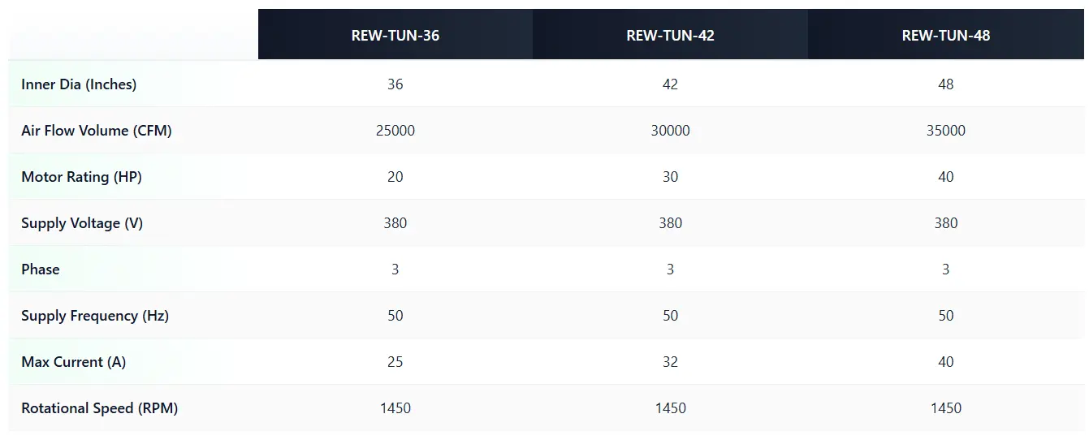Select the Supply Voltage (V) row label
Viewport: 1089px width, 444px height.
[82, 223]
